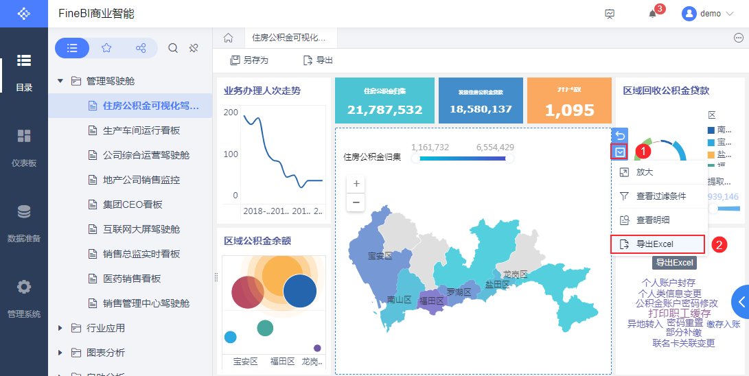Click the demo user avatar
The height and width of the screenshot is (376, 749).
[689, 14]
